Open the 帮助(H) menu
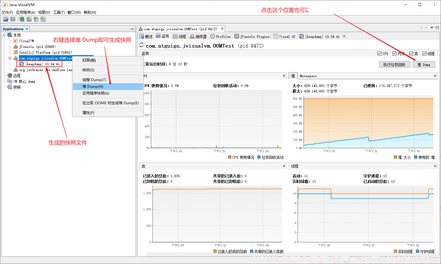The height and width of the screenshot is (264, 441). pyautogui.click(x=90, y=12)
